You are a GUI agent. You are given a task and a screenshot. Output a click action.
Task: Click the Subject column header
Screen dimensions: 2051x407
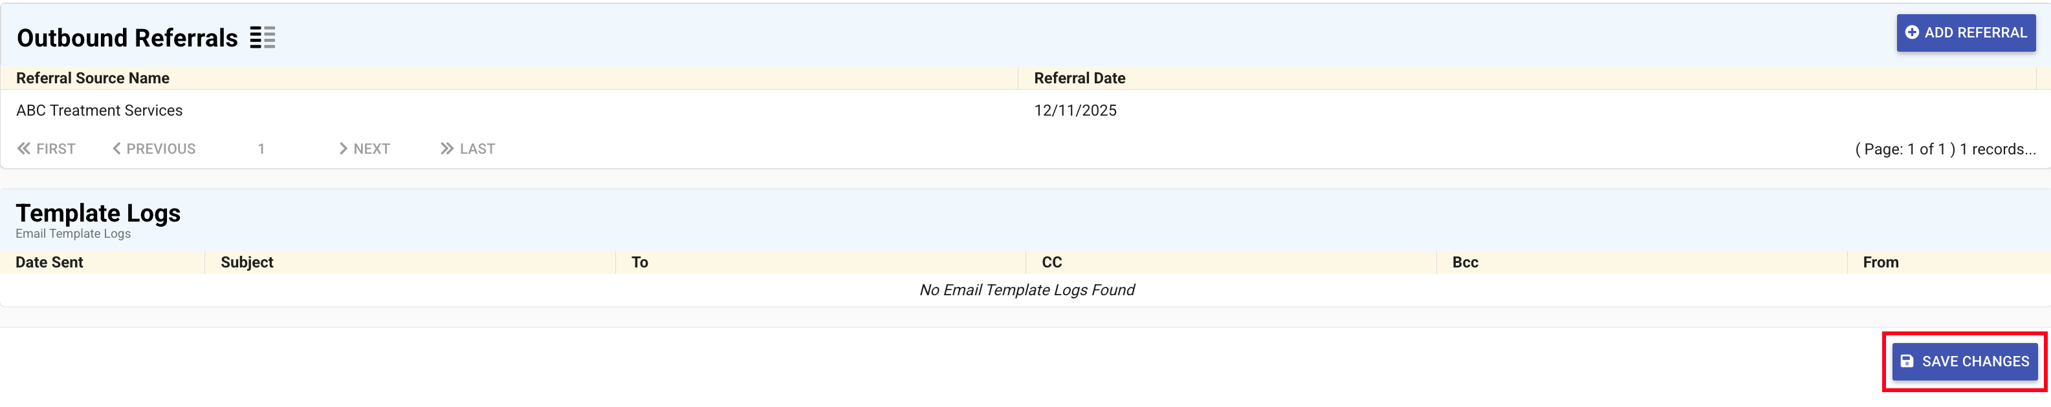click(247, 262)
